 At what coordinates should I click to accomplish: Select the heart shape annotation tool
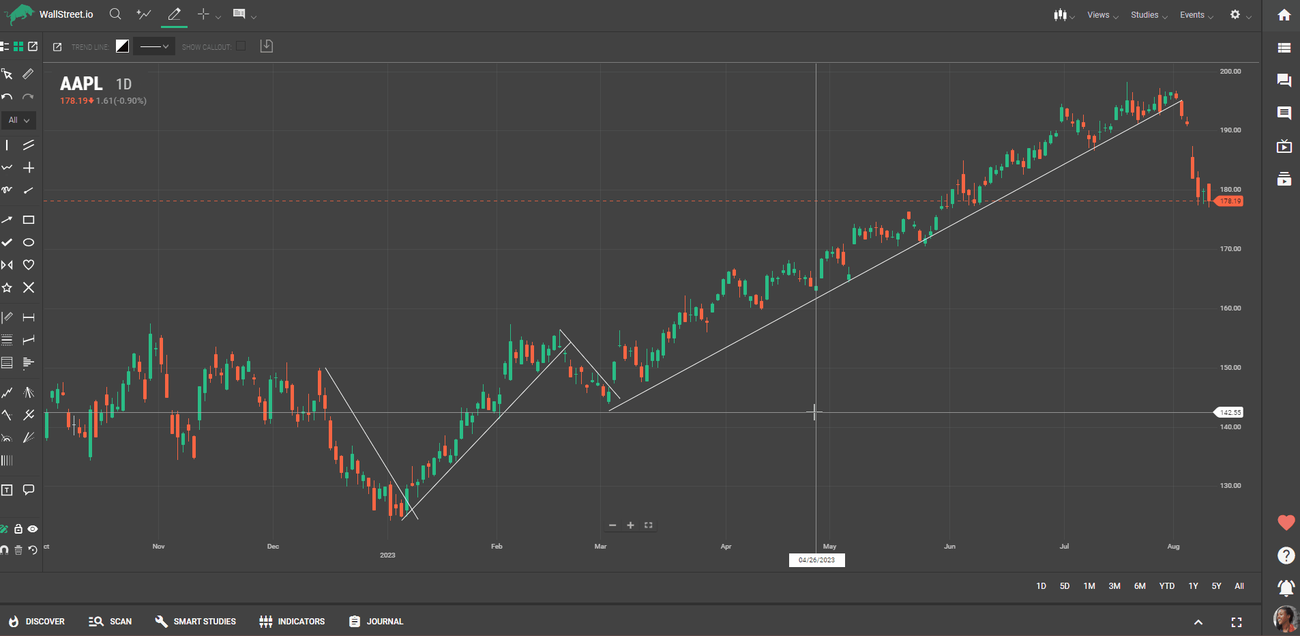click(x=29, y=265)
